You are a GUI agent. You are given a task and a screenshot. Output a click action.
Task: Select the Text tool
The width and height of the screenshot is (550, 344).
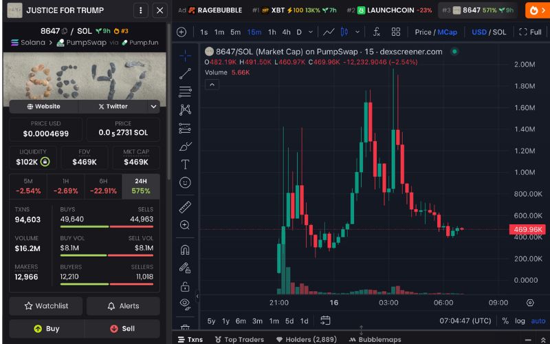[x=185, y=164]
